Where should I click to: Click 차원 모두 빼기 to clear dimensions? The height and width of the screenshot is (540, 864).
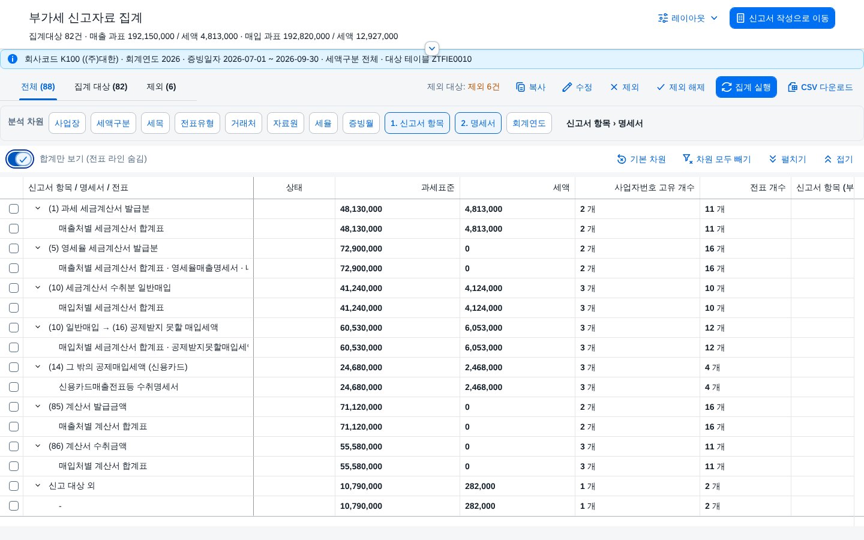[x=717, y=159]
